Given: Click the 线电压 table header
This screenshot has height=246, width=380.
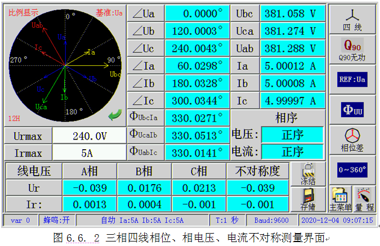Looking at the screenshot, I should 34,171.
